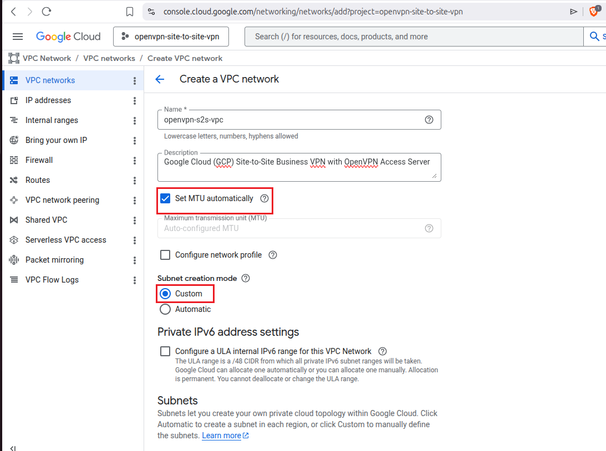Click the browser address bar URL
The height and width of the screenshot is (451, 606).
[313, 12]
